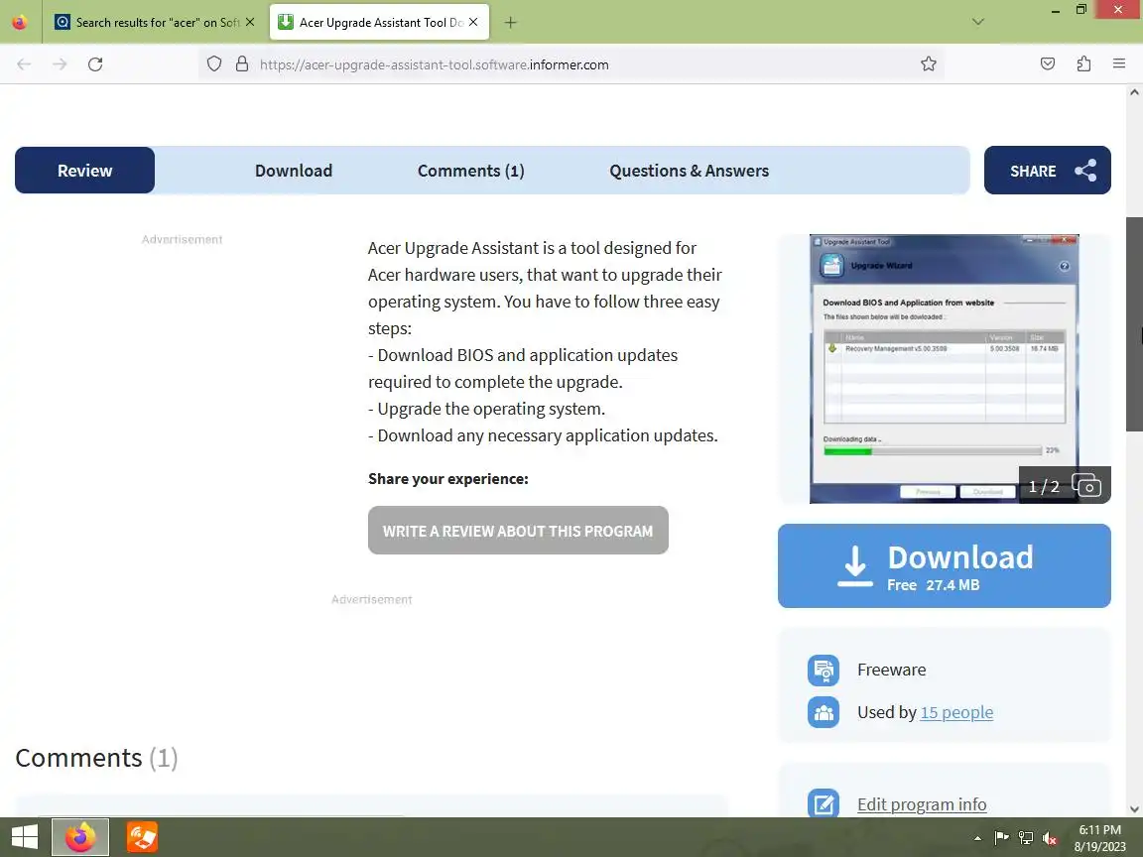The height and width of the screenshot is (857, 1143).
Task: Open the tracking protection shield icon
Action: [x=213, y=64]
